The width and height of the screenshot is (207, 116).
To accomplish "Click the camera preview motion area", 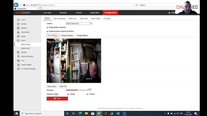I will tap(74, 61).
